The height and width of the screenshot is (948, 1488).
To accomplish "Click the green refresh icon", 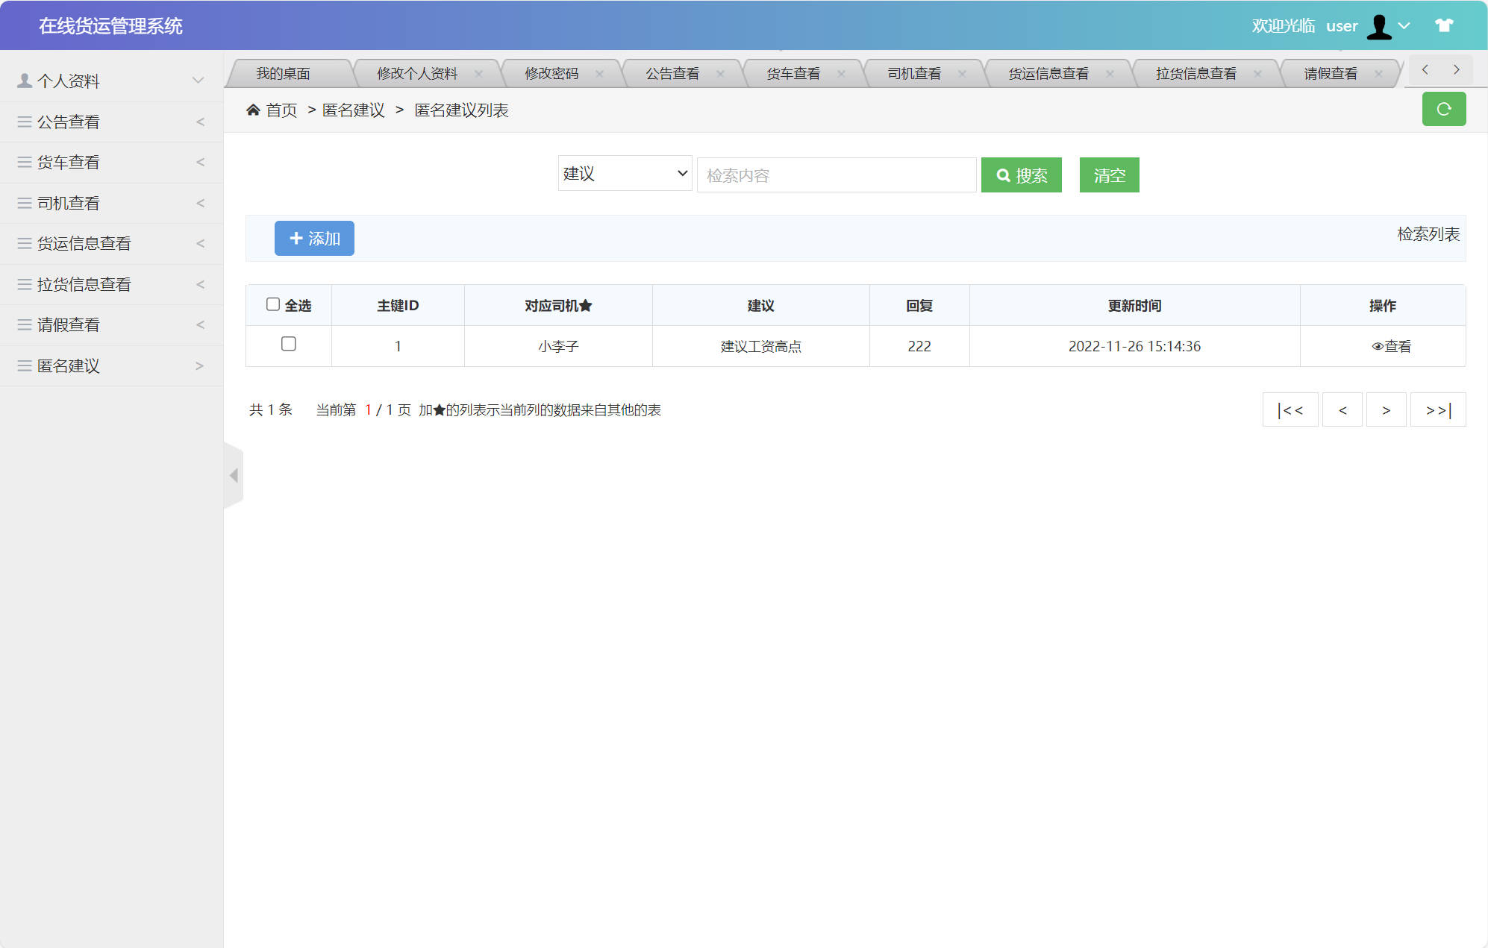I will tap(1444, 109).
